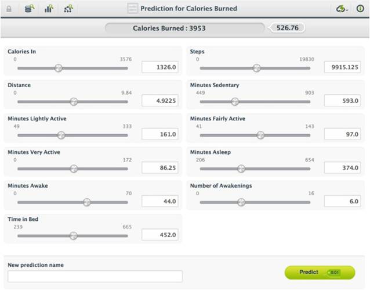The height and width of the screenshot is (290, 370).
Task: Click the Calories In slider handle
Action: (58, 68)
